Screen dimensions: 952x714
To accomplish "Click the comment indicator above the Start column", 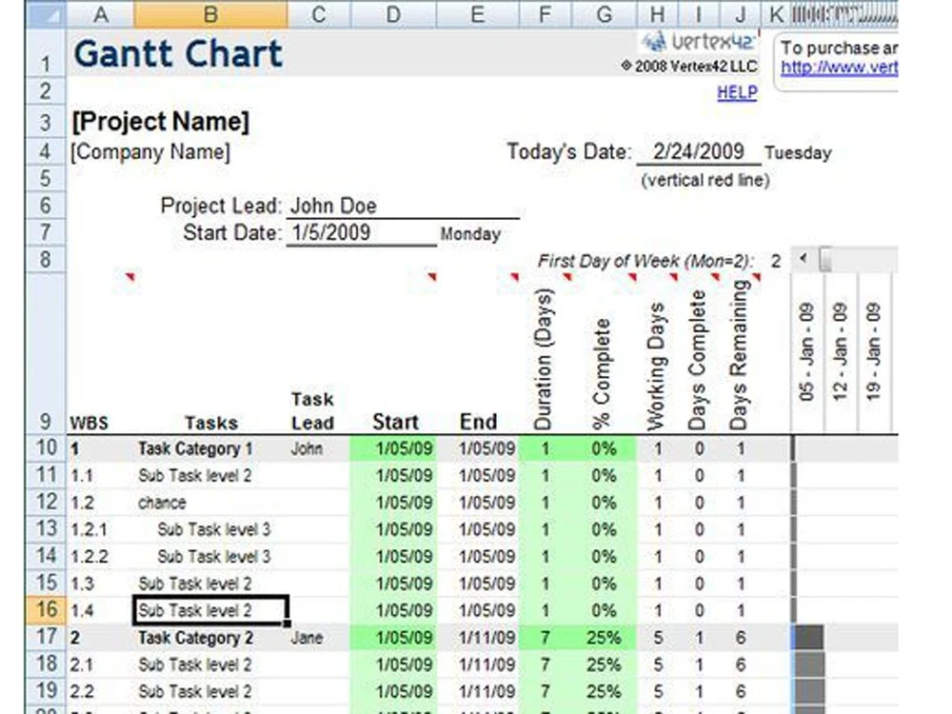I will [431, 277].
